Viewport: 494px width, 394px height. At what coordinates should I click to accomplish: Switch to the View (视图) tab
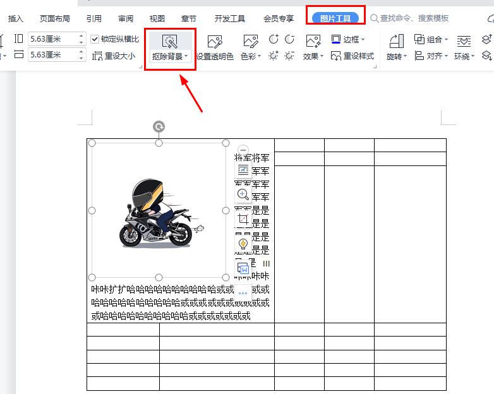157,18
